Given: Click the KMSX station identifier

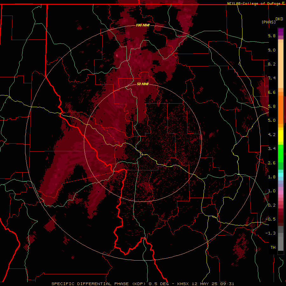Looking at the screenshot, I should (x=183, y=284).
